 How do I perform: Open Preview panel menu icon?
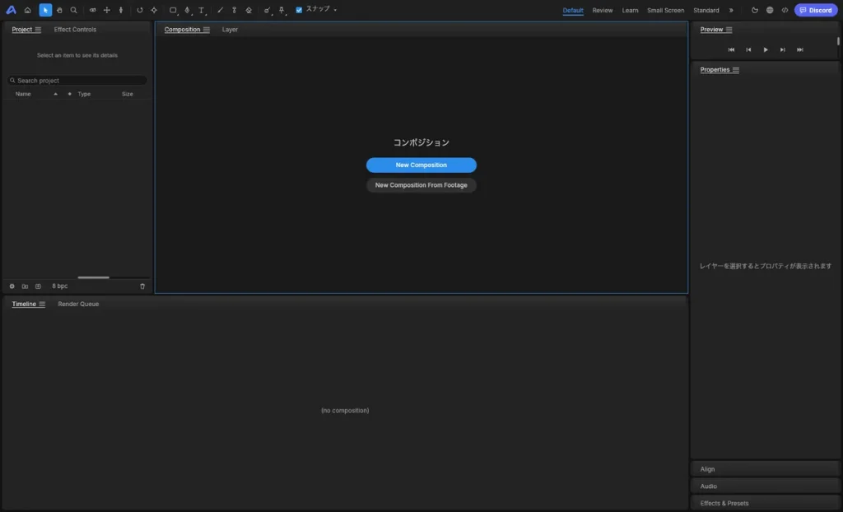point(729,30)
